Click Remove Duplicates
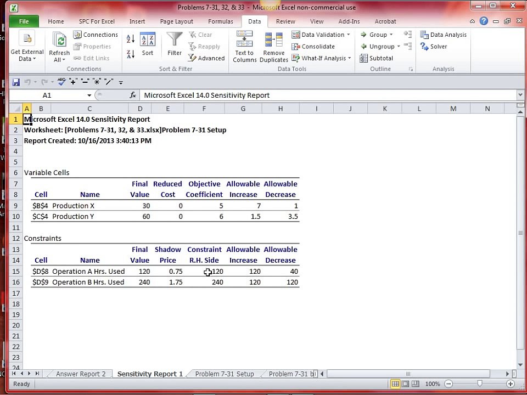Screen dimensions: 527x395 [273, 47]
